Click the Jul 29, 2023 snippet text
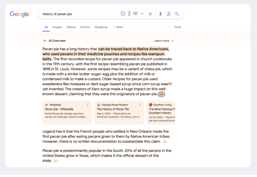 (162, 119)
